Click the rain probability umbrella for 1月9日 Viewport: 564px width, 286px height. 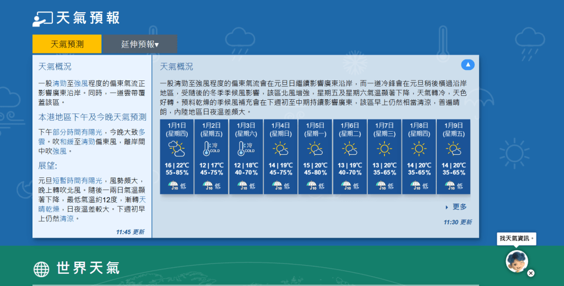(x=450, y=185)
